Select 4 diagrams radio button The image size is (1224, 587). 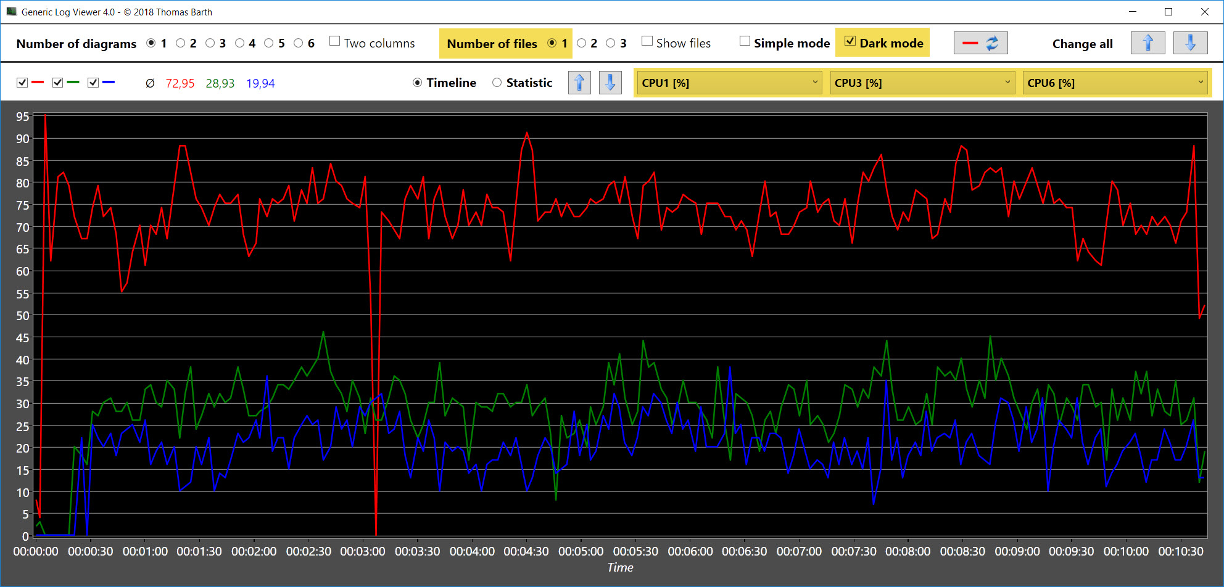pyautogui.click(x=240, y=43)
